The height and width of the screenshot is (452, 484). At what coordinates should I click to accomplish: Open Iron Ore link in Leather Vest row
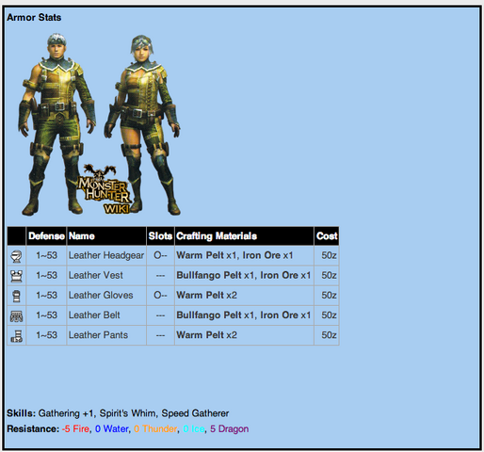click(x=279, y=275)
